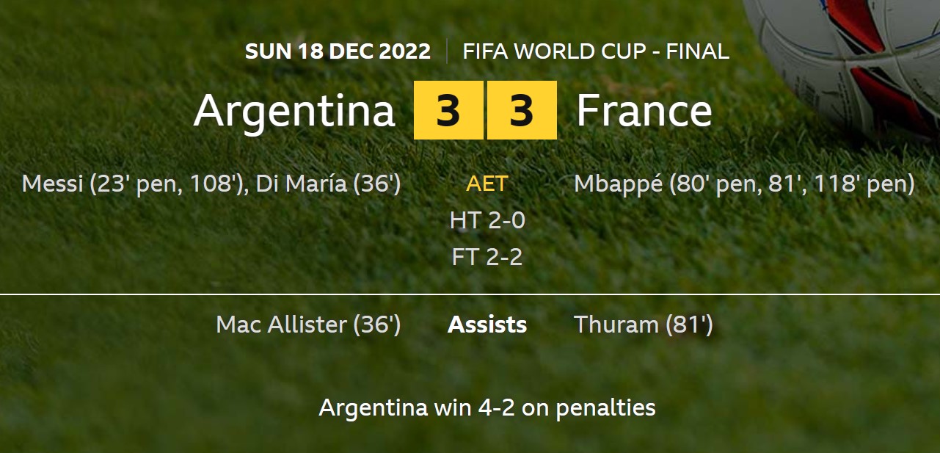
Task: Click Mac Allister (36') assist entry
Action: pos(308,325)
